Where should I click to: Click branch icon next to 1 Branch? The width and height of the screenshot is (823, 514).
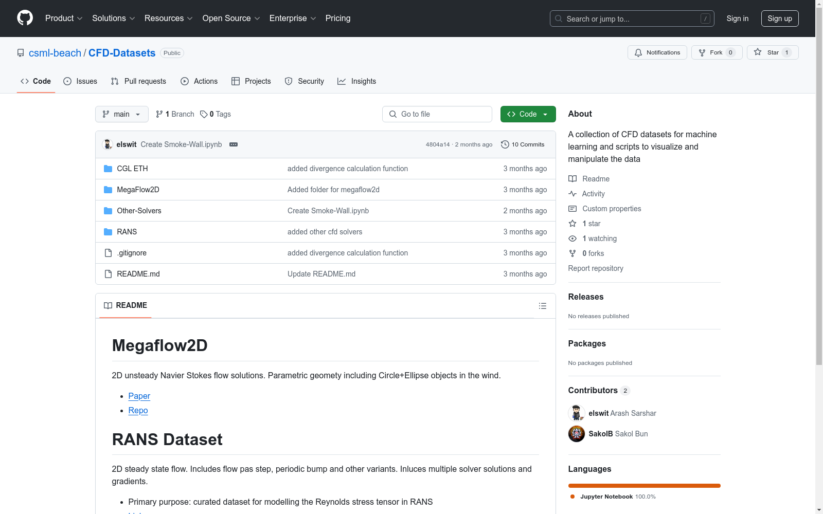pos(159,114)
